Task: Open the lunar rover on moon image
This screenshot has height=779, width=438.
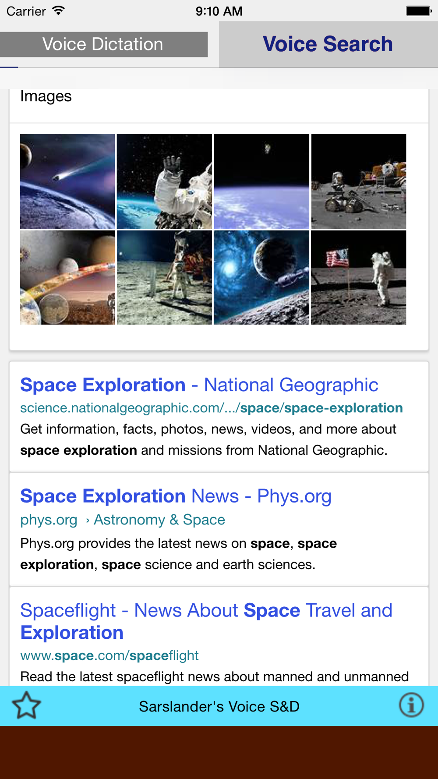Action: point(359,181)
